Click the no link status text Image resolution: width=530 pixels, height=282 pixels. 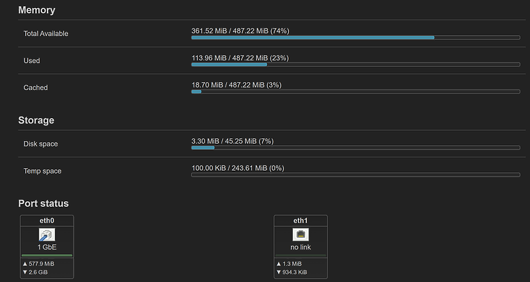coord(300,247)
